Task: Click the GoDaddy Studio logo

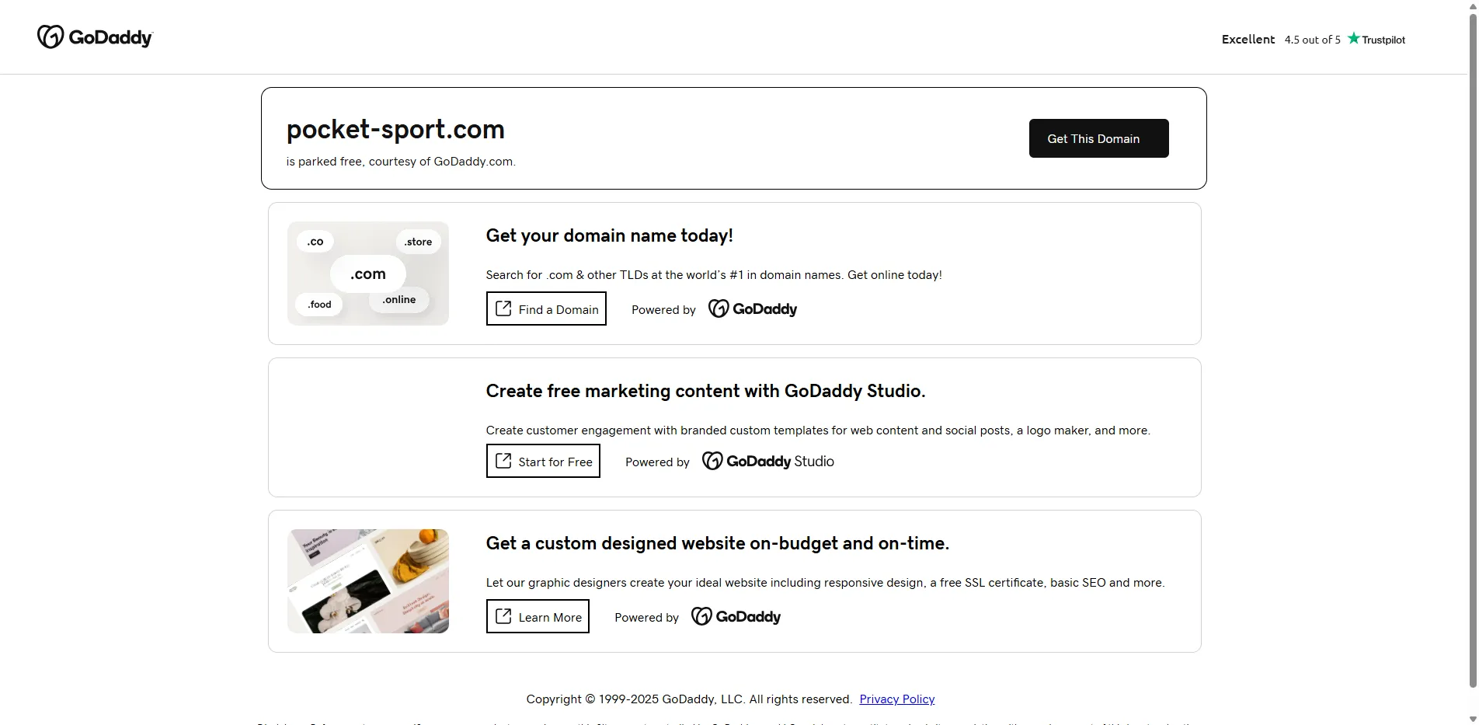Action: point(767,462)
